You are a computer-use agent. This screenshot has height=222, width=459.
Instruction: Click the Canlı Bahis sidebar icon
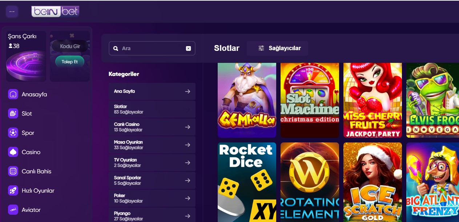pos(13,171)
